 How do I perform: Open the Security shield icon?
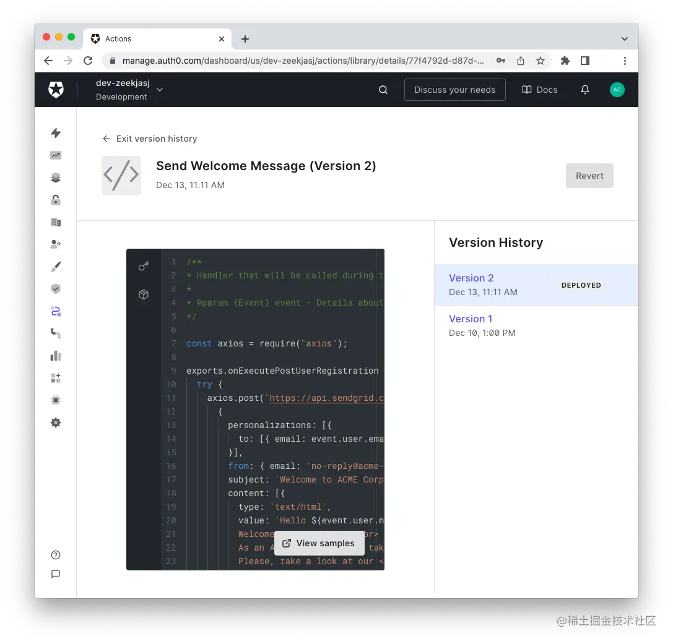[56, 288]
